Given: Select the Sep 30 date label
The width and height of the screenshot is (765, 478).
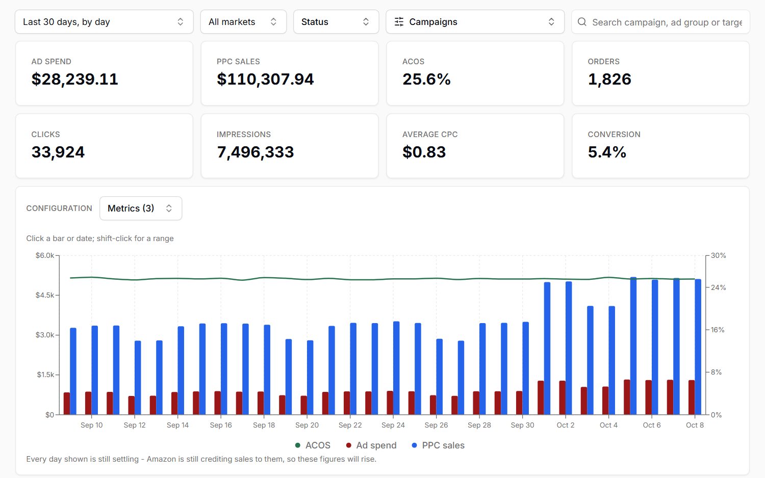Looking at the screenshot, I should pos(523,425).
